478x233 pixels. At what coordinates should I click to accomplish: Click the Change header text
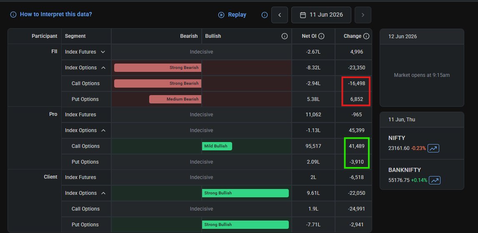point(353,36)
